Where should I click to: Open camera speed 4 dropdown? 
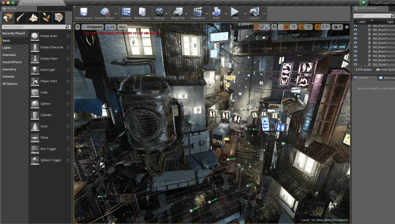(338, 27)
